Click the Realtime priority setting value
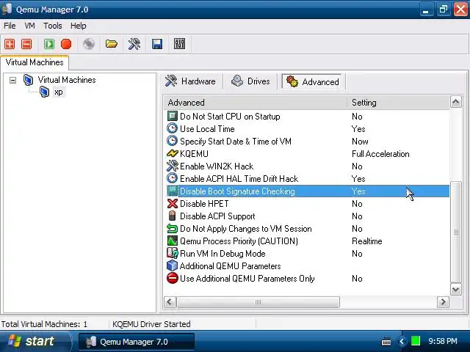The width and height of the screenshot is (470, 352). tap(367, 241)
